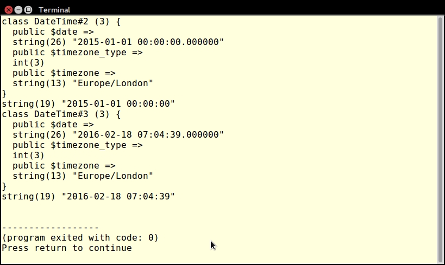Screen dimensions: 445x265
Task: Click the "class DateTime#2 (3) {" line
Action: (61, 22)
